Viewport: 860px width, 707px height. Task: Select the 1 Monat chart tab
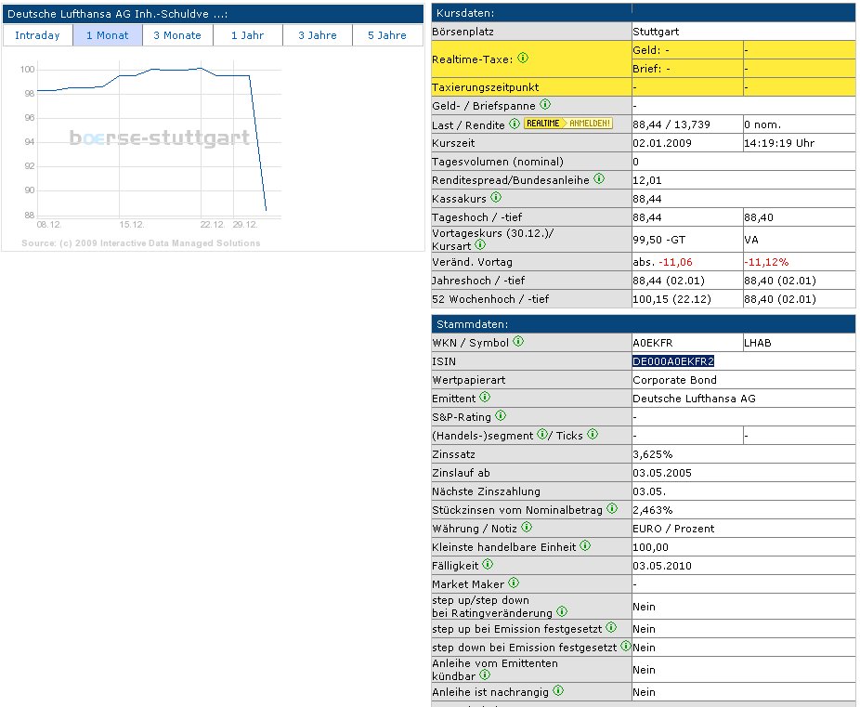tap(108, 35)
